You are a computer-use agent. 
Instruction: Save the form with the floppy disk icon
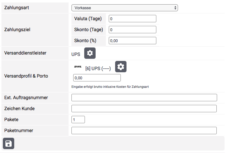click(x=9, y=143)
